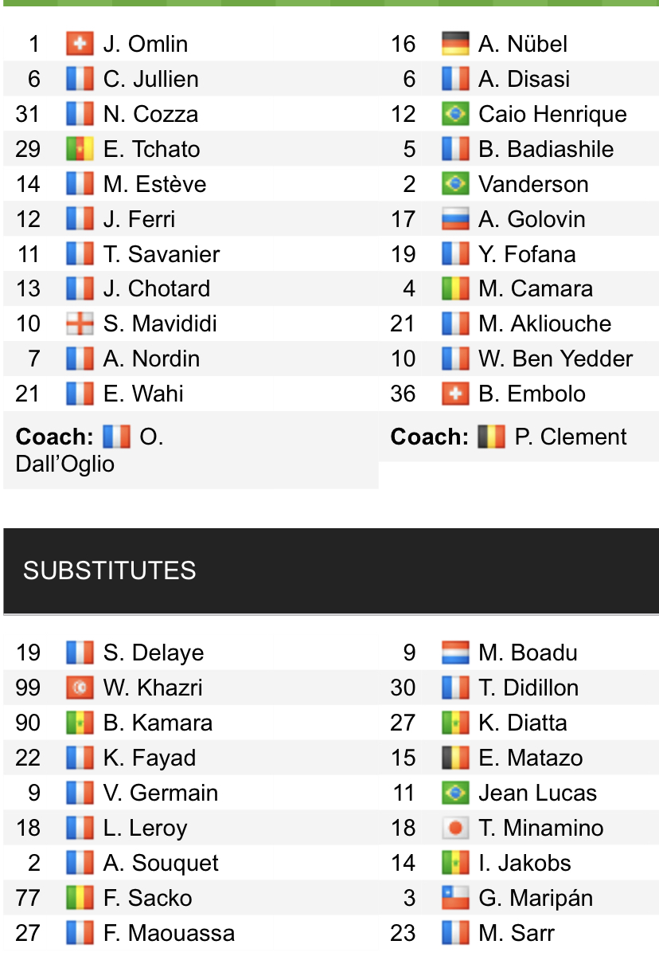Click the Brazilian flag next to Caio Henrique
Screen dimensions: 659x964
(455, 114)
